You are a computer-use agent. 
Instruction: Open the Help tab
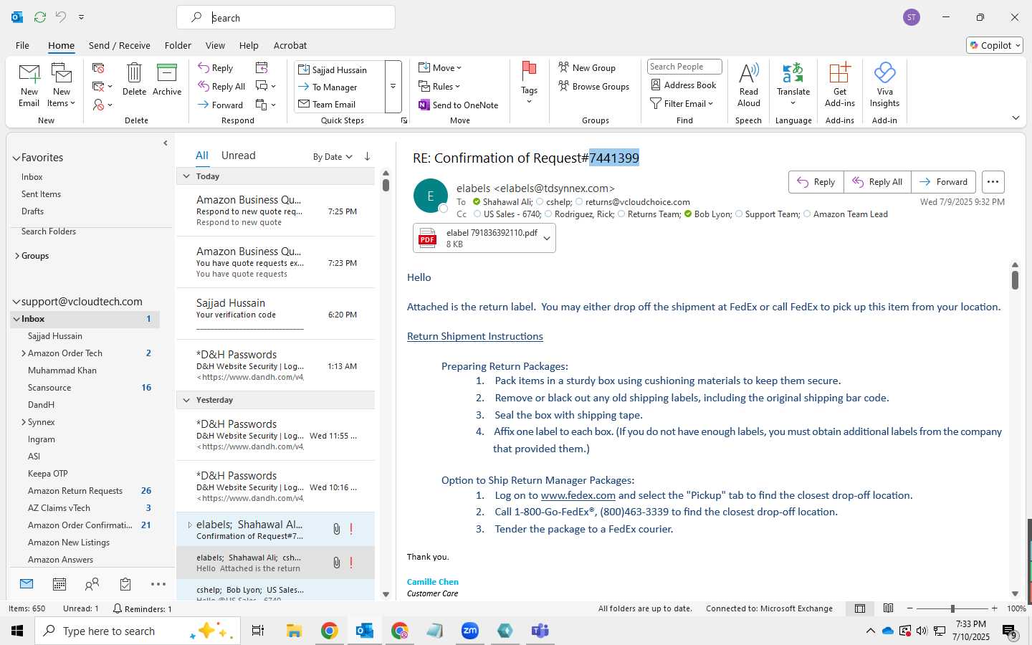[x=249, y=45]
